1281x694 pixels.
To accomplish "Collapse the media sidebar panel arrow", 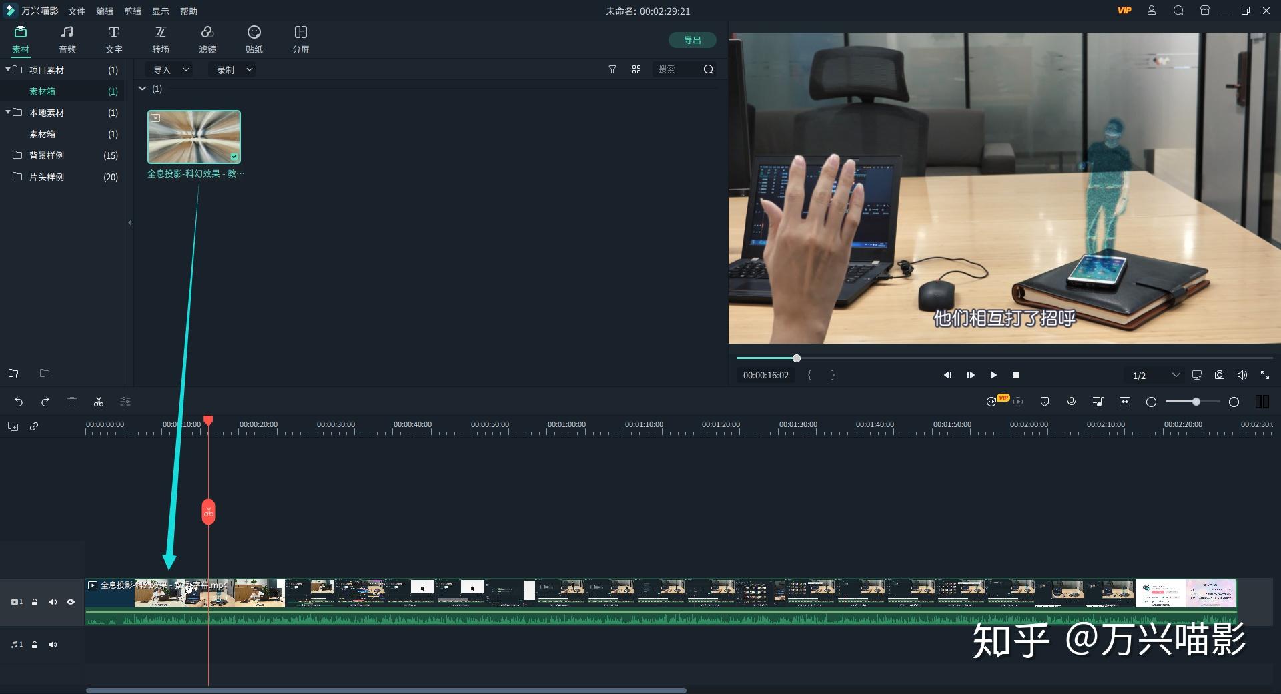I will pyautogui.click(x=129, y=223).
